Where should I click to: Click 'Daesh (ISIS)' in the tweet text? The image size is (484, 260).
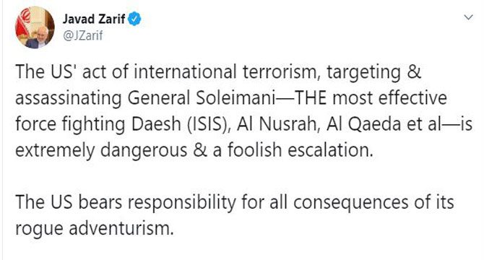tap(181, 124)
